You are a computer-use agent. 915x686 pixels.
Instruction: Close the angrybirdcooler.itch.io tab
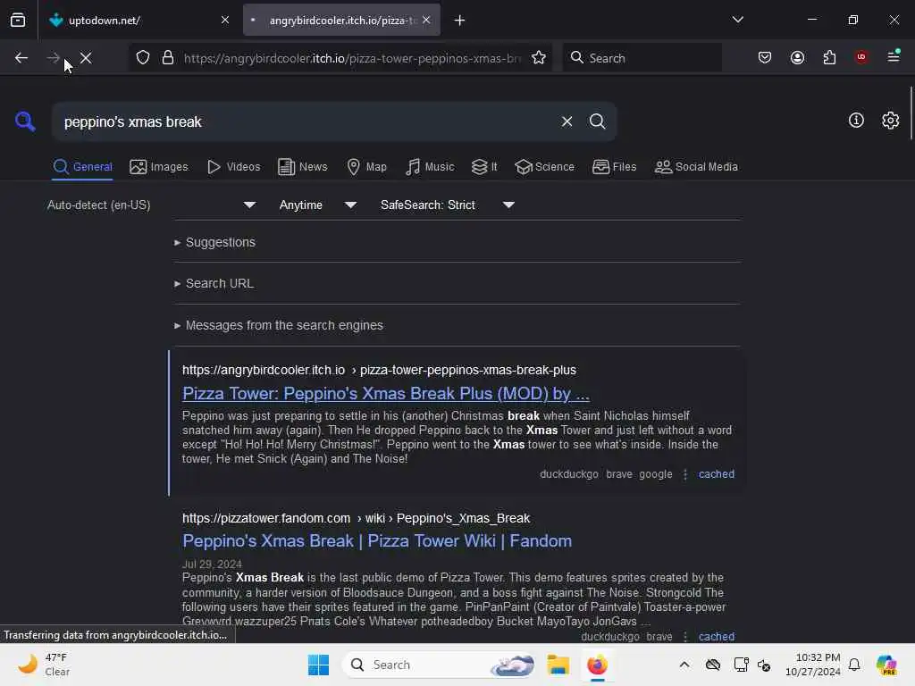(x=426, y=21)
